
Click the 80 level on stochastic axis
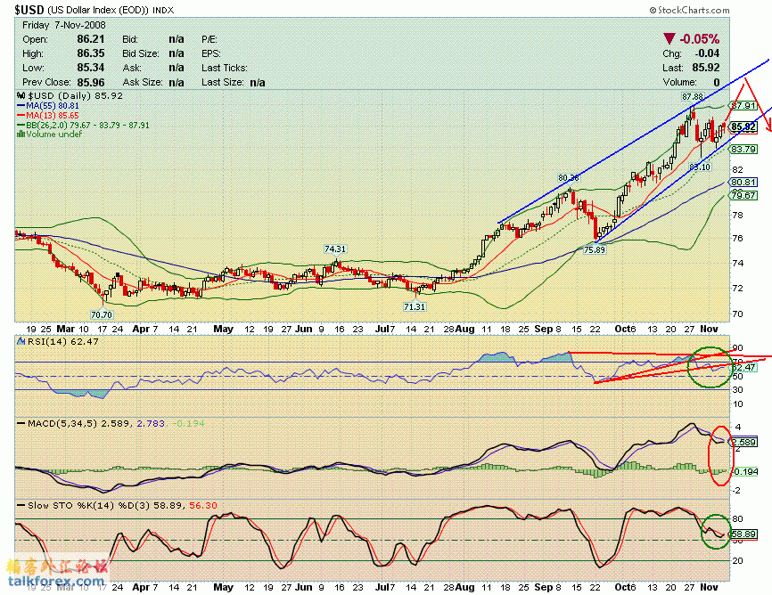[737, 518]
